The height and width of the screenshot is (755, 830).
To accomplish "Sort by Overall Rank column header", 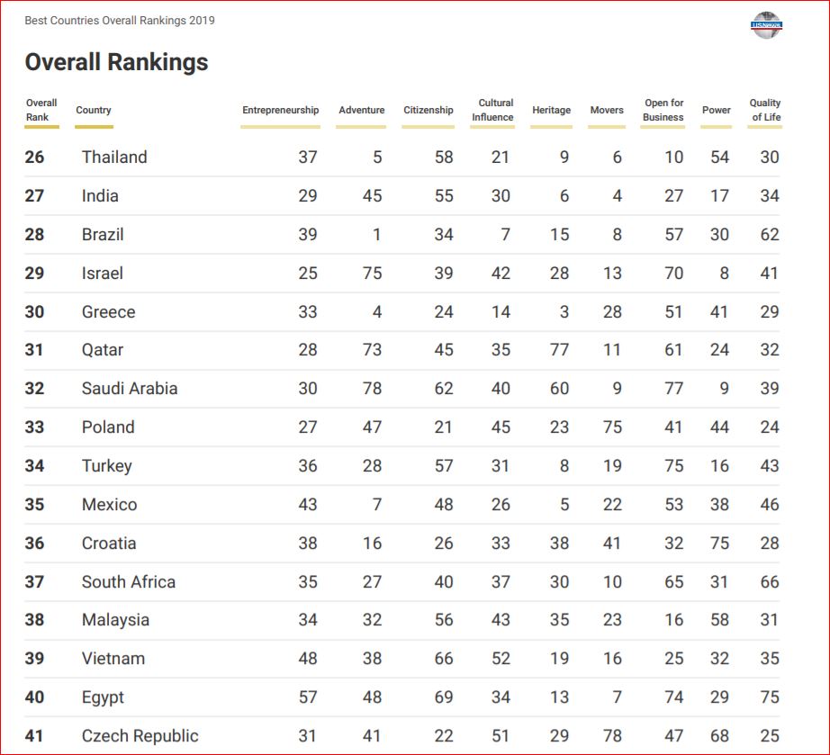I will coord(41,110).
